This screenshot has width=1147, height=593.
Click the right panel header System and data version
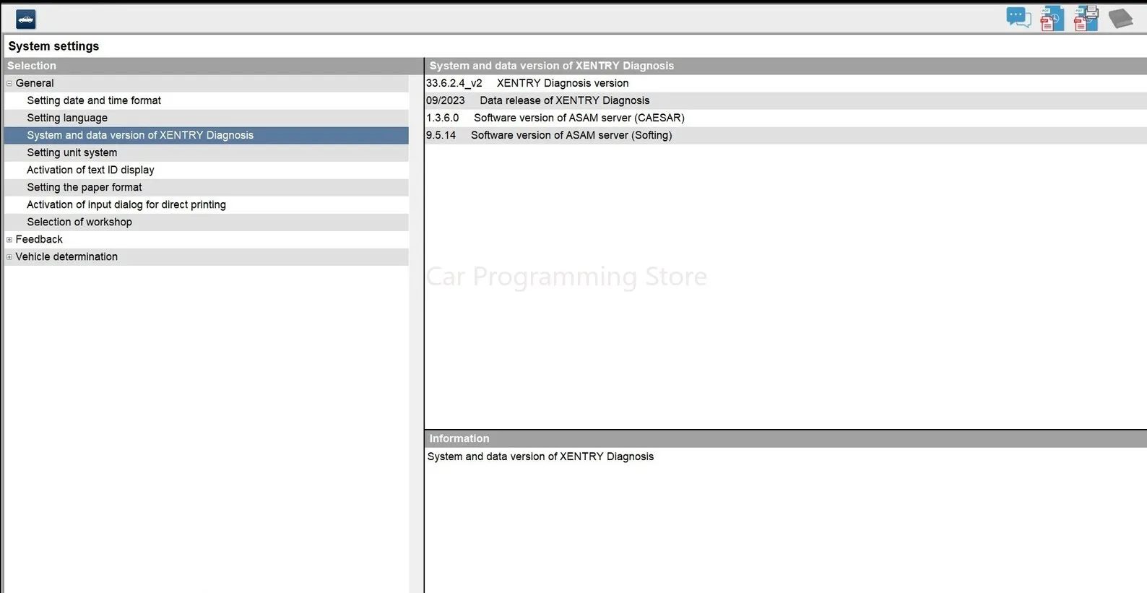pyautogui.click(x=786, y=66)
